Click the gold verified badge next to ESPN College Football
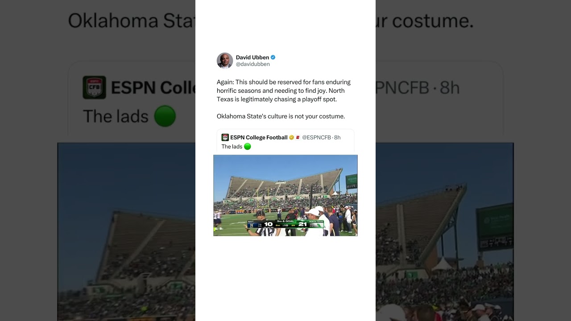This screenshot has width=571, height=321. pyautogui.click(x=291, y=137)
